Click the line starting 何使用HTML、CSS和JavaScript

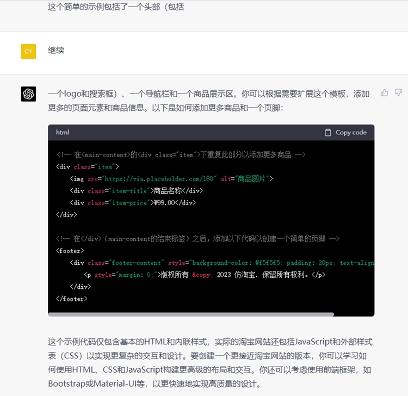209,370
